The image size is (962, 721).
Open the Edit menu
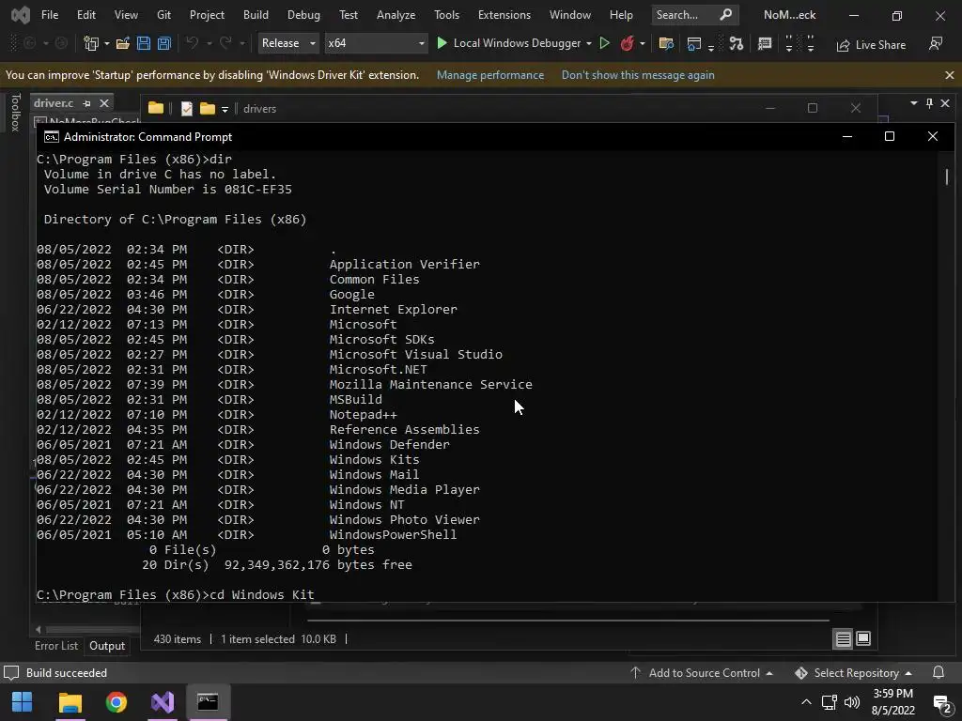tap(85, 15)
